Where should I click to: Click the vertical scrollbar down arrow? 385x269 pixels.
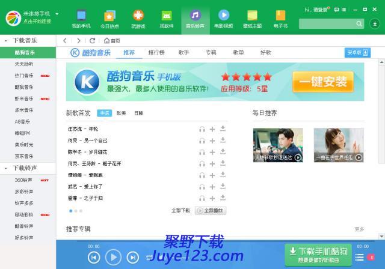(381, 237)
